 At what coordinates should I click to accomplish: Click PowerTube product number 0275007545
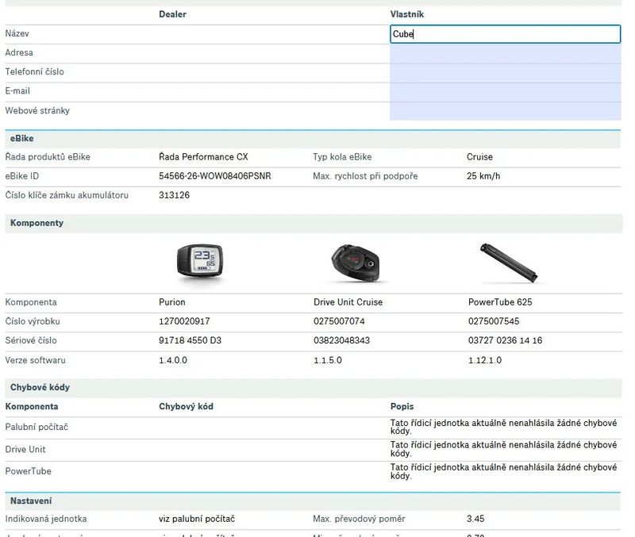pyautogui.click(x=494, y=321)
